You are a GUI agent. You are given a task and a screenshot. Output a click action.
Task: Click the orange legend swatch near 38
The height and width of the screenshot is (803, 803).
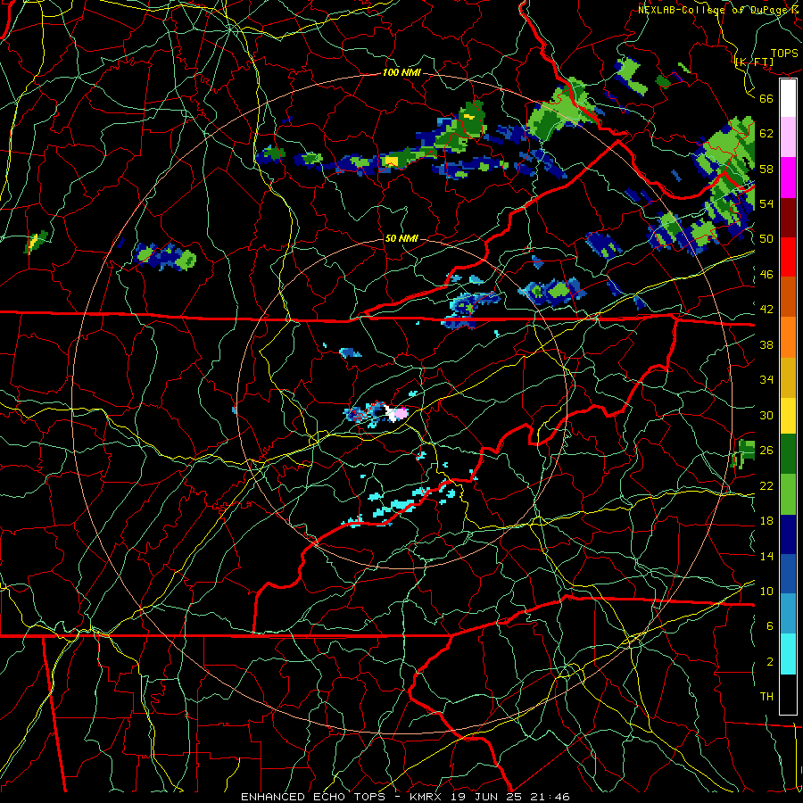point(788,337)
